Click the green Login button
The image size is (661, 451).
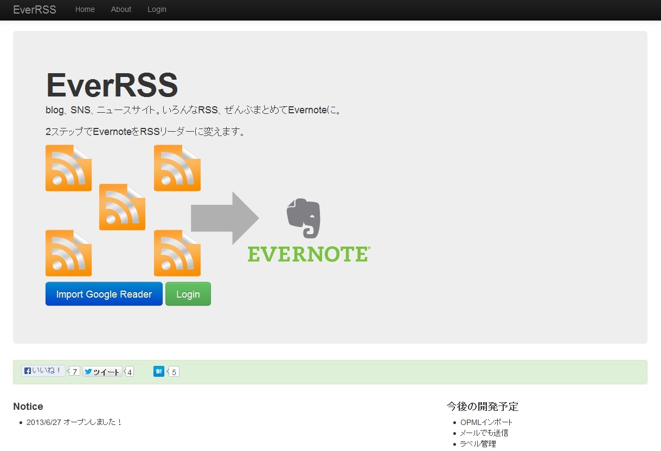pyautogui.click(x=188, y=294)
